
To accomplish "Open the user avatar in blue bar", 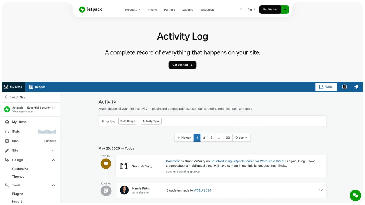I will click(344, 87).
